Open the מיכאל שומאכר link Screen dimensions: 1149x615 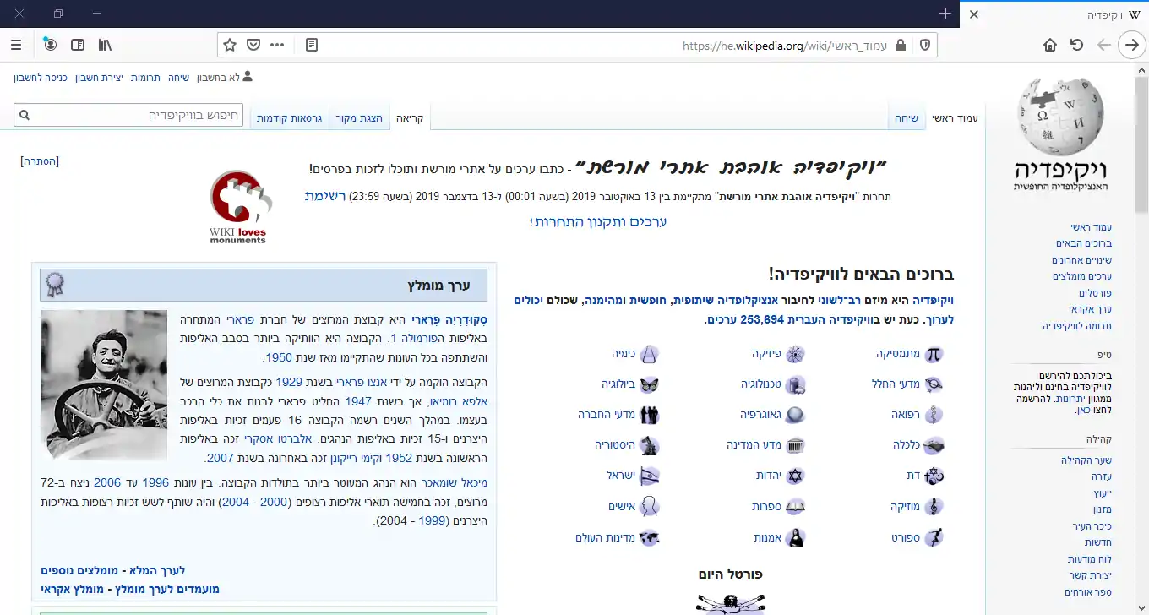pyautogui.click(x=454, y=482)
